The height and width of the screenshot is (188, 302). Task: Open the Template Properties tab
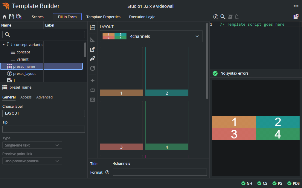103,17
